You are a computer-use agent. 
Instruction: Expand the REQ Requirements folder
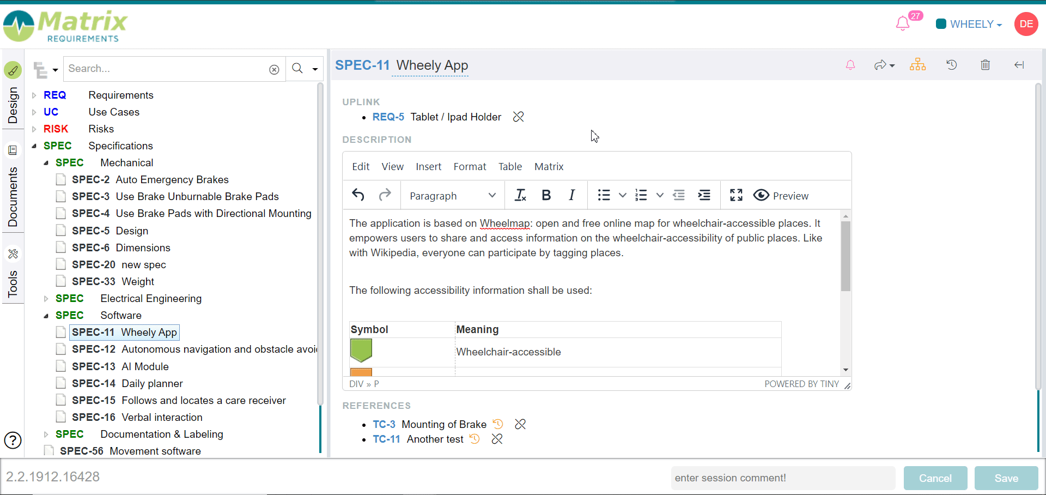[x=34, y=95]
